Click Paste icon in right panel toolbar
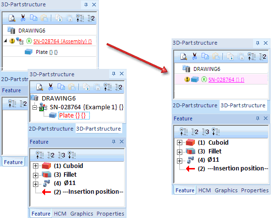Screen dimensions: 271x218 [216, 56]
